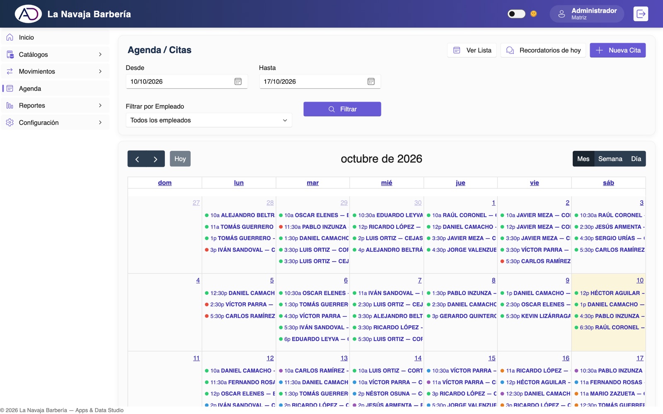Go to next month arrow
The height and width of the screenshot is (414, 663).
coord(155,159)
